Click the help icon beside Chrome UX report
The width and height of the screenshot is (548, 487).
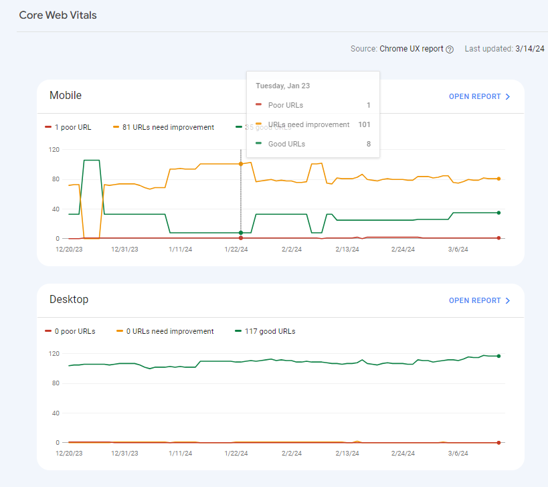(x=450, y=50)
